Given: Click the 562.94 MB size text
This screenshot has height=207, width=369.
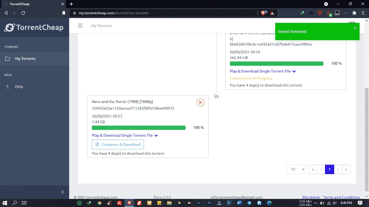Looking at the screenshot, I should click(x=239, y=58).
